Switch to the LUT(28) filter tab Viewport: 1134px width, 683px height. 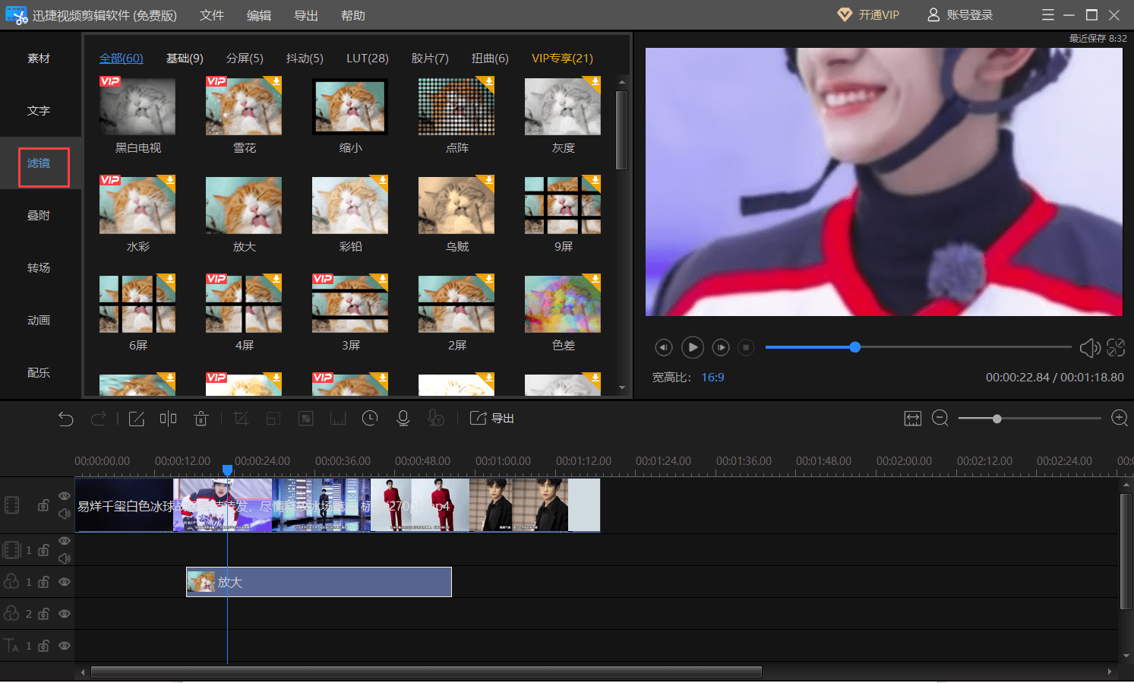click(x=368, y=58)
